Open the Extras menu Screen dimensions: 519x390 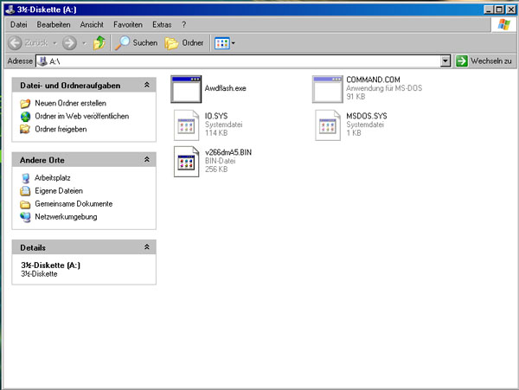162,25
